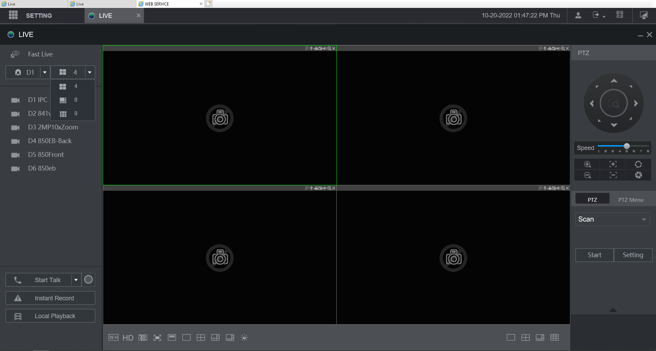This screenshot has width=656, height=351.
Task: Click the PTZ Speed slider handle
Action: click(627, 146)
